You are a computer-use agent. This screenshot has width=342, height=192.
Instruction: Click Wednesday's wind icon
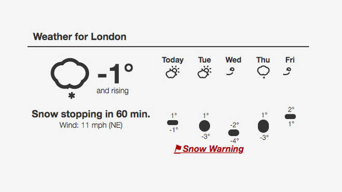[231, 71]
